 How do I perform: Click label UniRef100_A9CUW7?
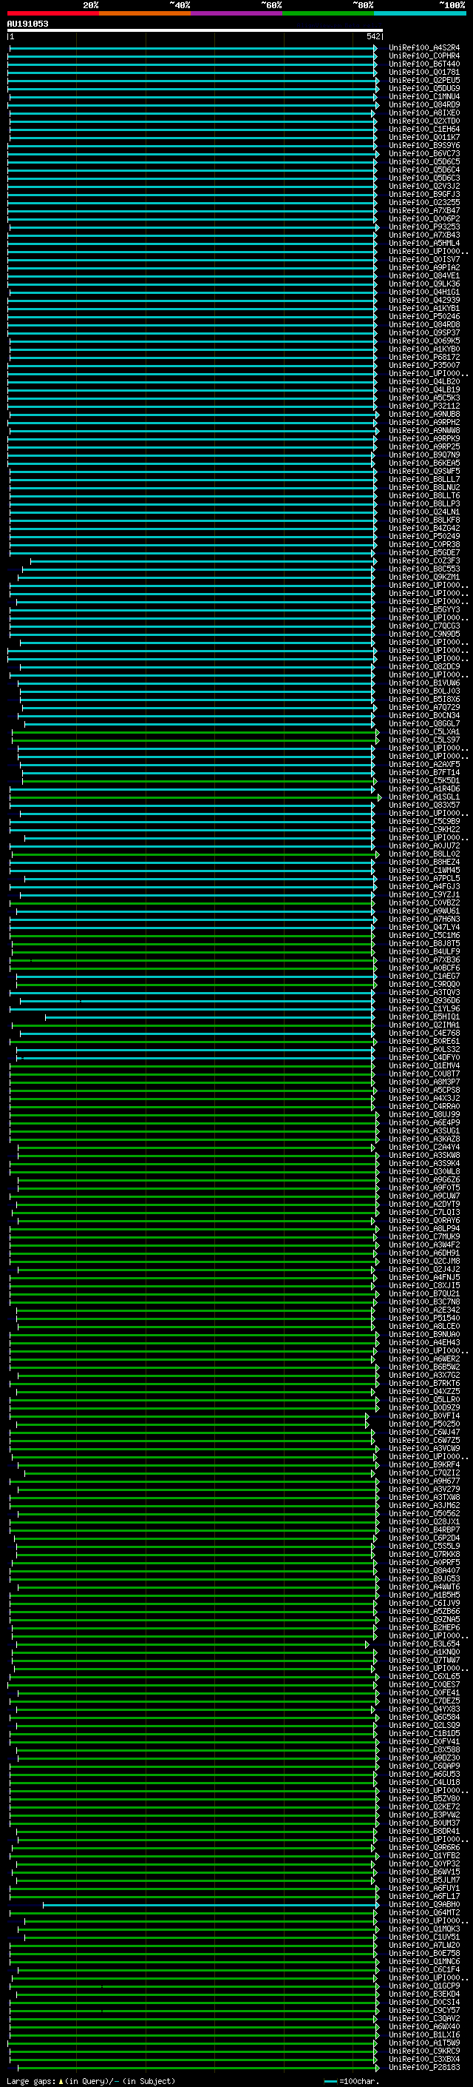(423, 1196)
